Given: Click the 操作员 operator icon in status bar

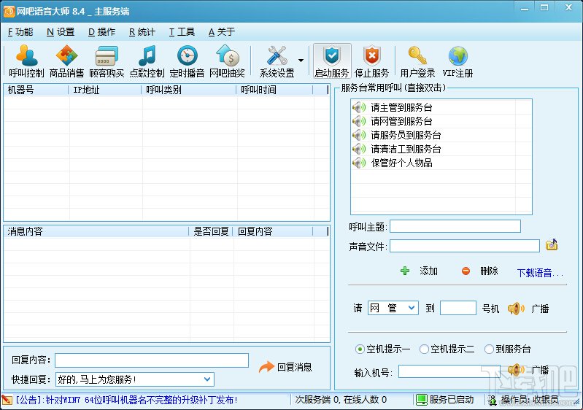Looking at the screenshot, I should (493, 401).
